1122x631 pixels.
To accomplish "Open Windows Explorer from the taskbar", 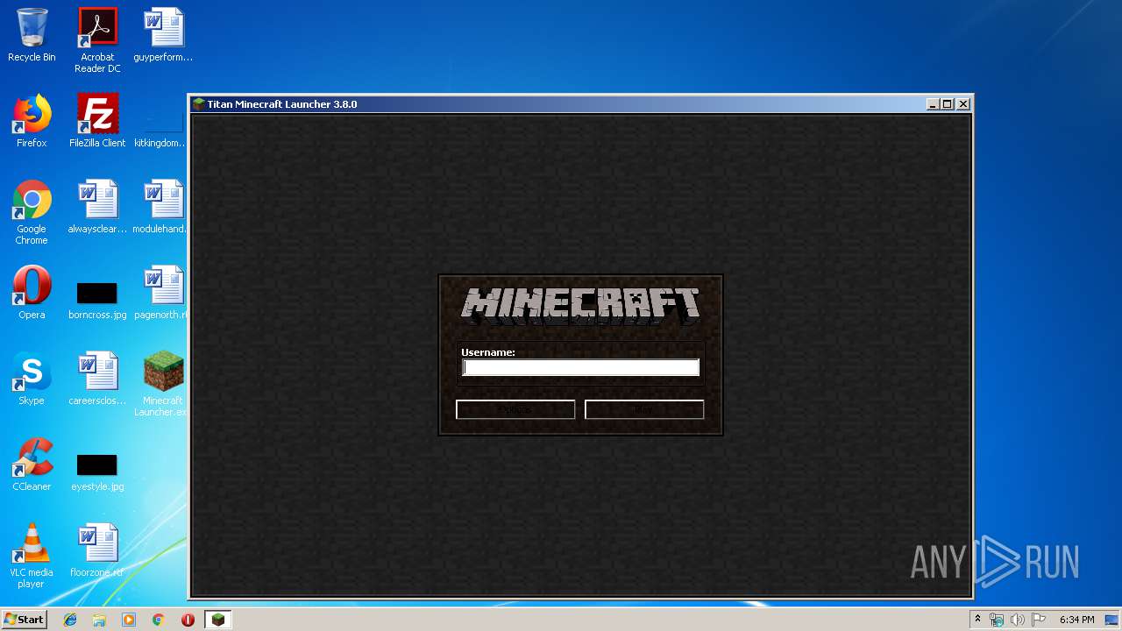I will pyautogui.click(x=99, y=620).
